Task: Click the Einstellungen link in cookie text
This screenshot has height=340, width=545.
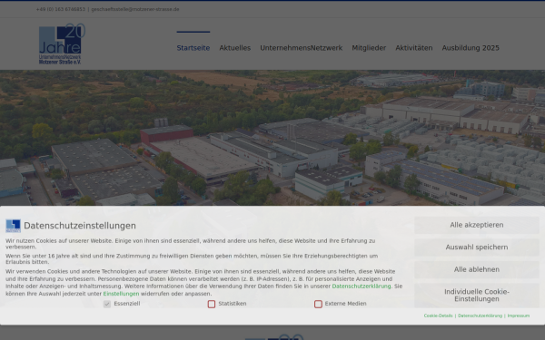Action: [x=121, y=294]
